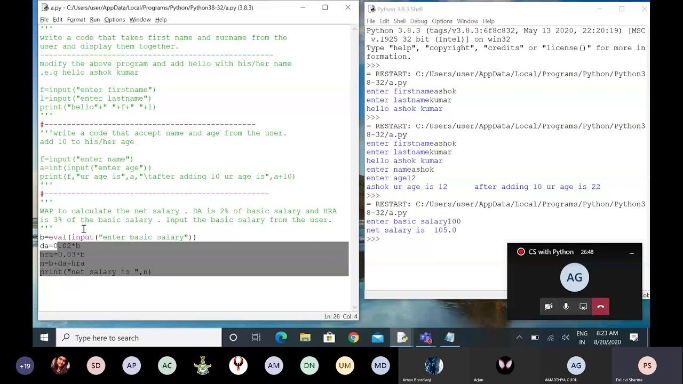The width and height of the screenshot is (683, 384).
Task: Click the ENG IN language indicator
Action: [x=582, y=338]
